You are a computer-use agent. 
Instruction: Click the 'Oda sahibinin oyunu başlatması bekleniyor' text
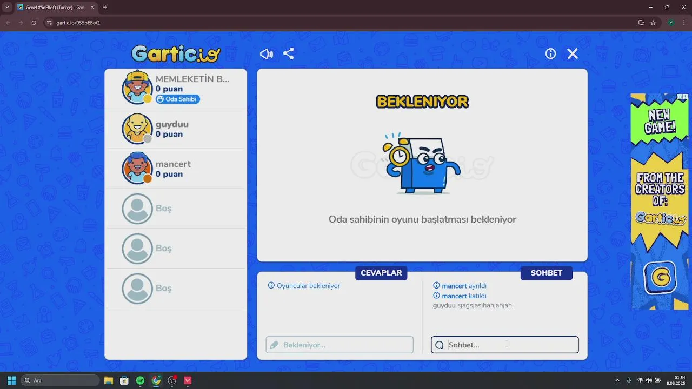click(422, 219)
